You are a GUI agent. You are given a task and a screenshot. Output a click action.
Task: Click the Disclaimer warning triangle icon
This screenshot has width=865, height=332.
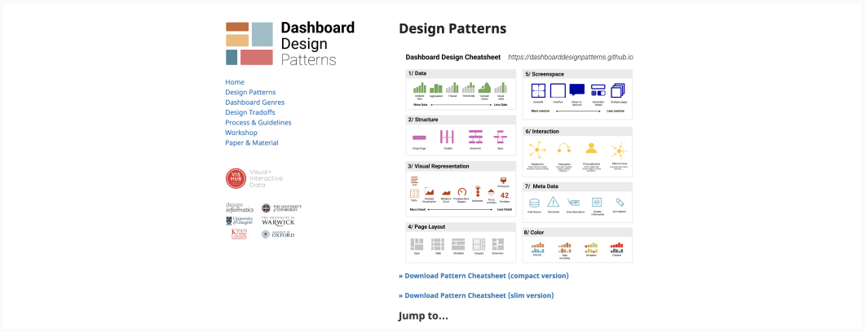(554, 203)
